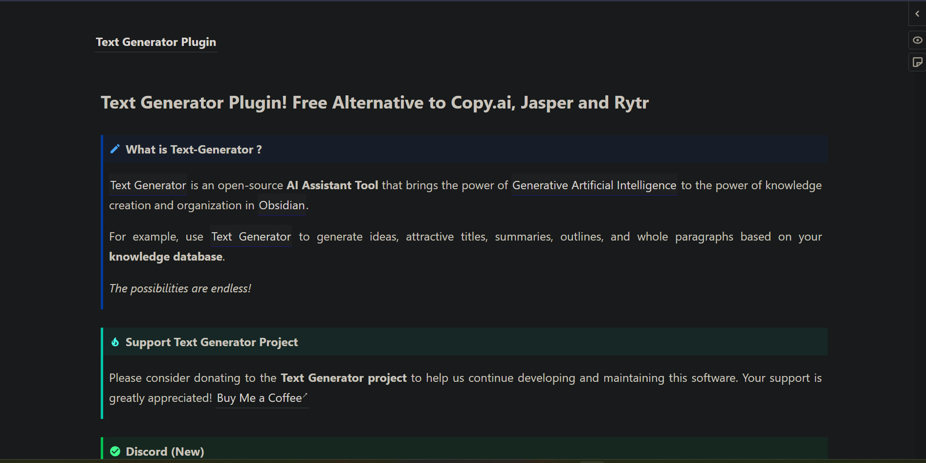Click the horizontal scrollbar at the bottom
926x463 pixels.
[x=592, y=461]
